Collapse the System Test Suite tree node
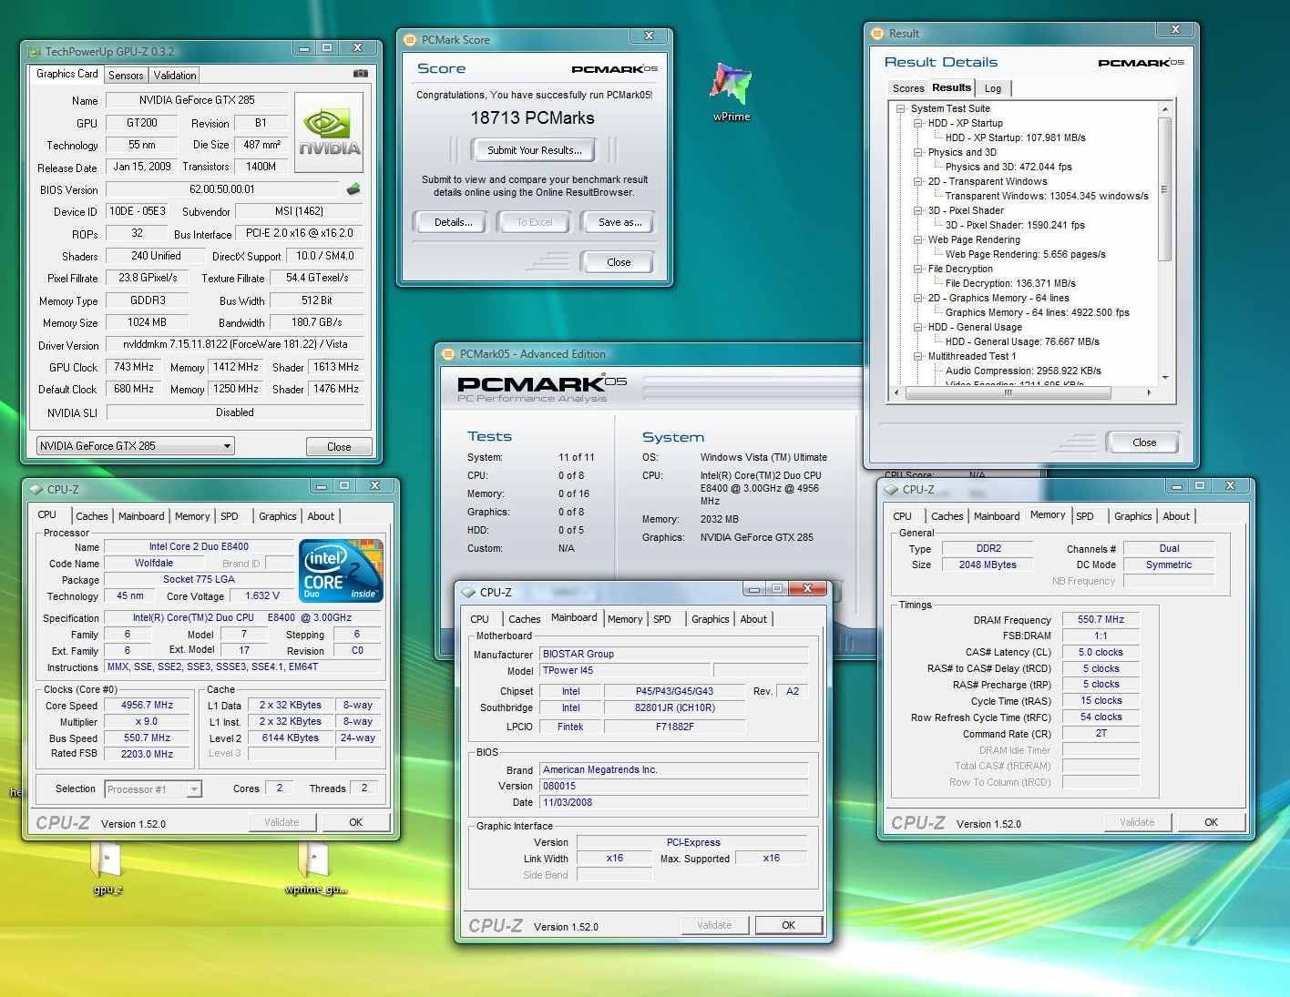Image resolution: width=1290 pixels, height=997 pixels. 901,108
